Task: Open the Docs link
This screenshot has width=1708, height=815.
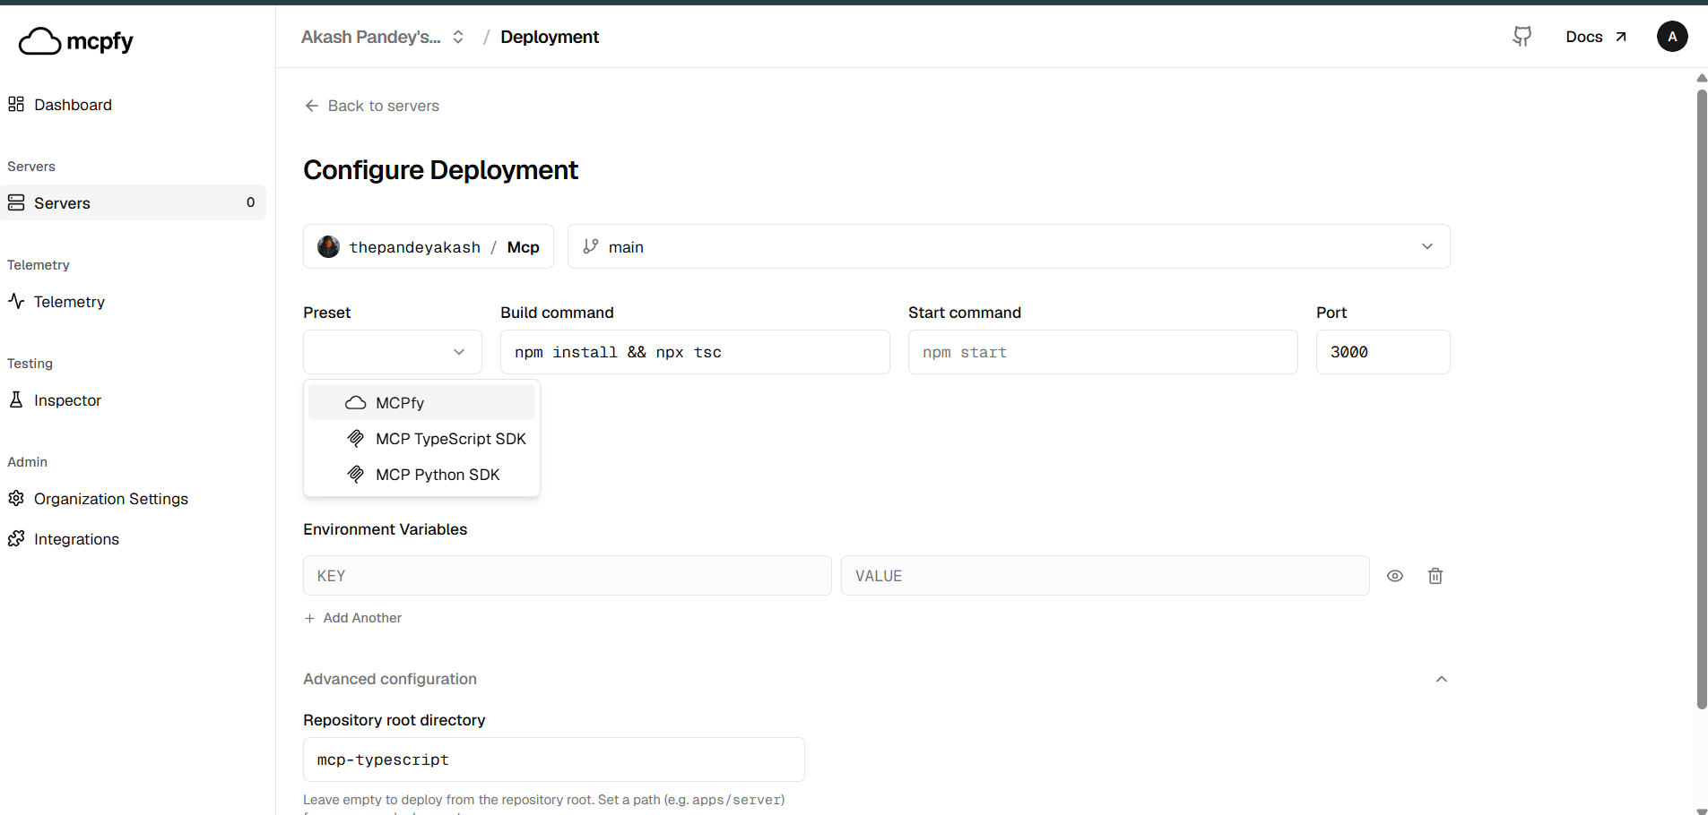Action: [x=1596, y=37]
